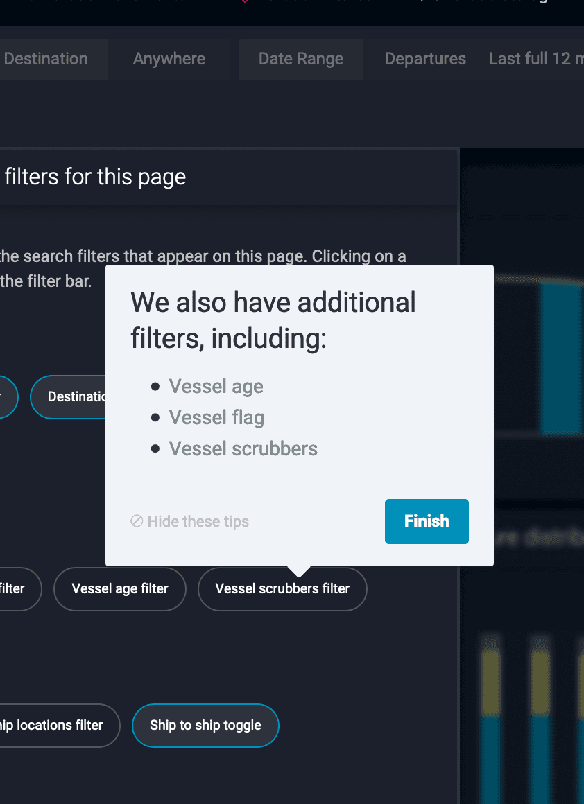Open the Last full 12 months selector
This screenshot has width=584, height=804.
click(x=536, y=59)
